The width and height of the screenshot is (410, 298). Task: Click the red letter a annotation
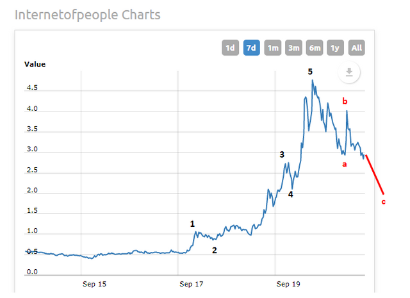point(345,165)
